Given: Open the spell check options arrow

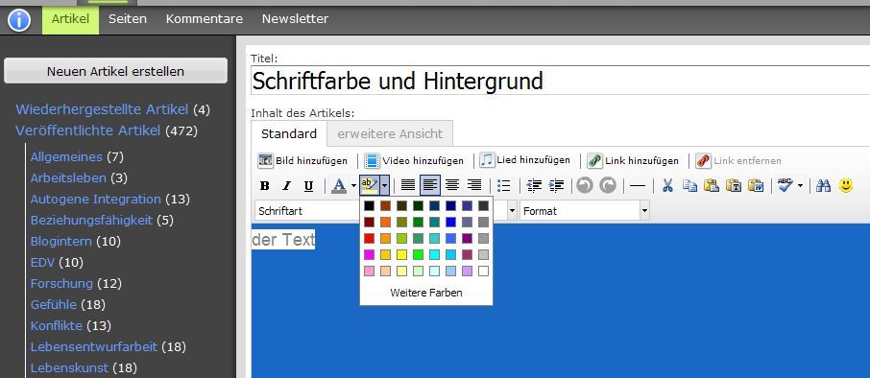Looking at the screenshot, I should 800,186.
